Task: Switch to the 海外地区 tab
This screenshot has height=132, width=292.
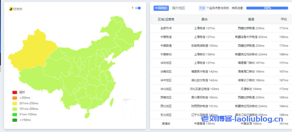Action: coord(179,8)
